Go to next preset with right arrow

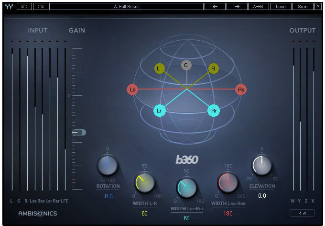[x=237, y=6]
